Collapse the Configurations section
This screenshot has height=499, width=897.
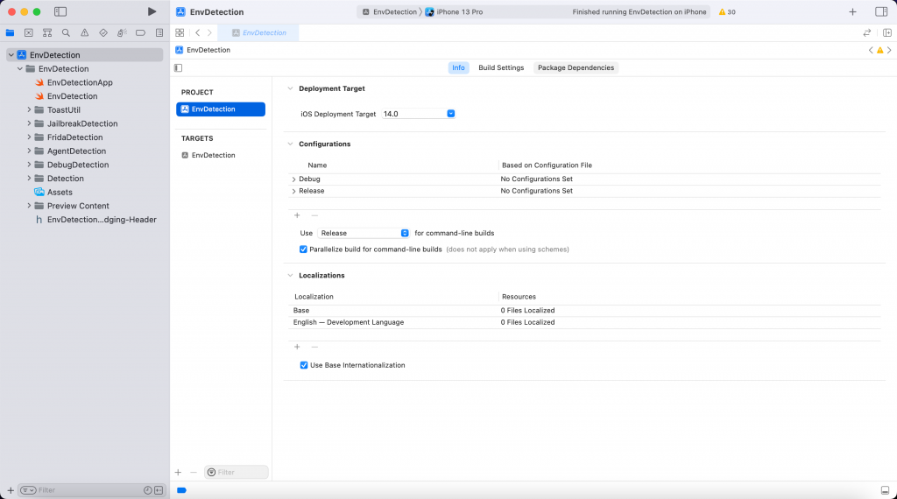(x=290, y=144)
